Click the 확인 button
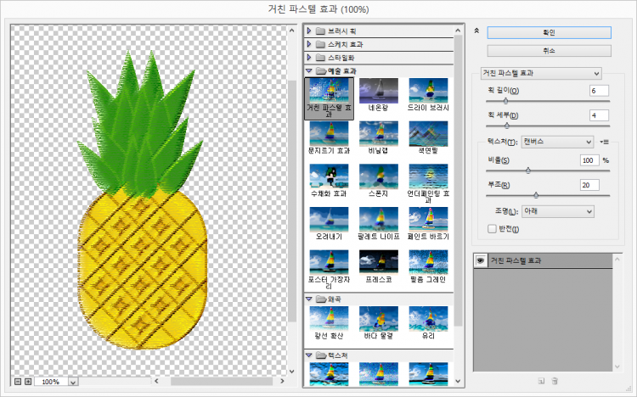637x397 pixels. pyautogui.click(x=549, y=32)
